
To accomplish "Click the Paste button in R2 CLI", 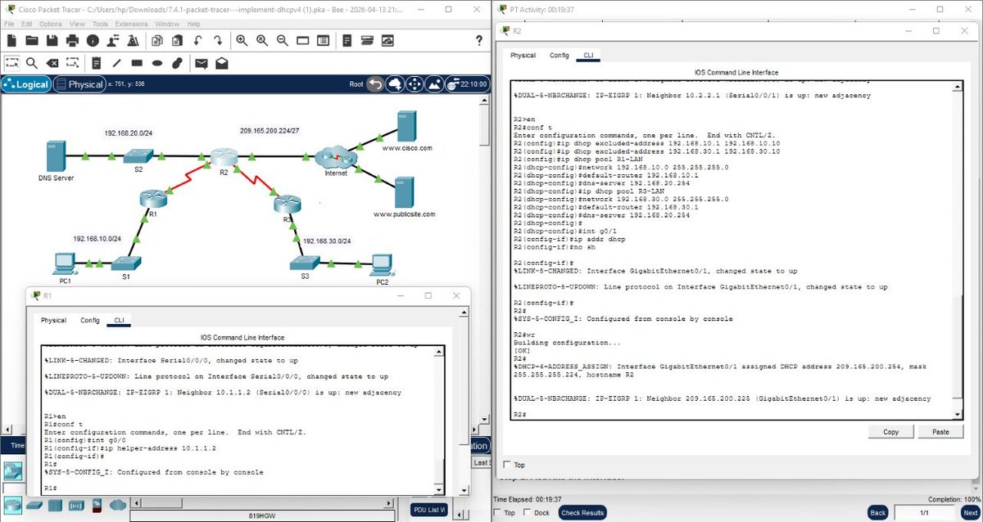I will [940, 432].
